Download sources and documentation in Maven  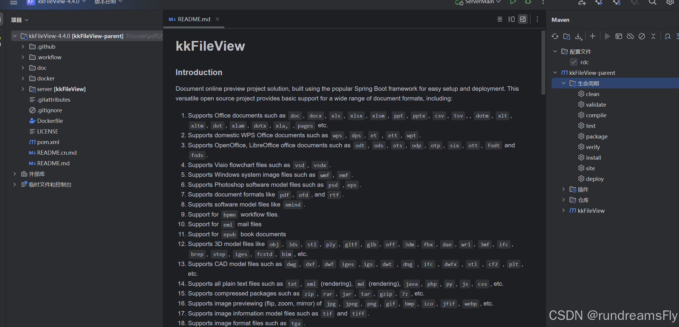578,36
